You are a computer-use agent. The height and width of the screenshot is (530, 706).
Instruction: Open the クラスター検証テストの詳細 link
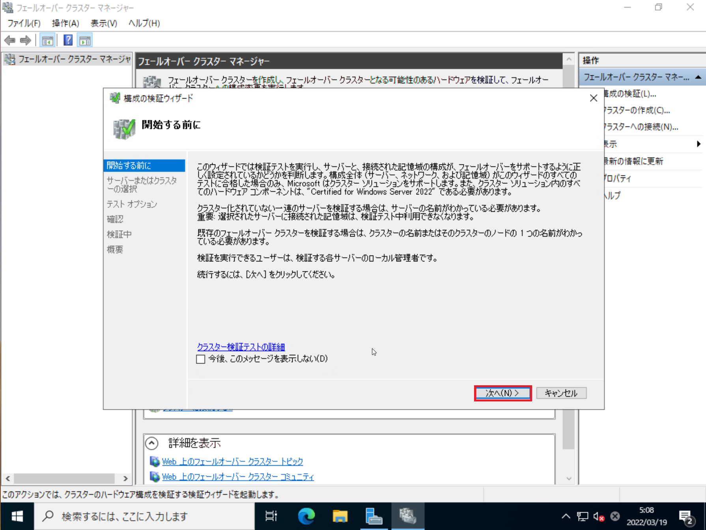tap(241, 347)
